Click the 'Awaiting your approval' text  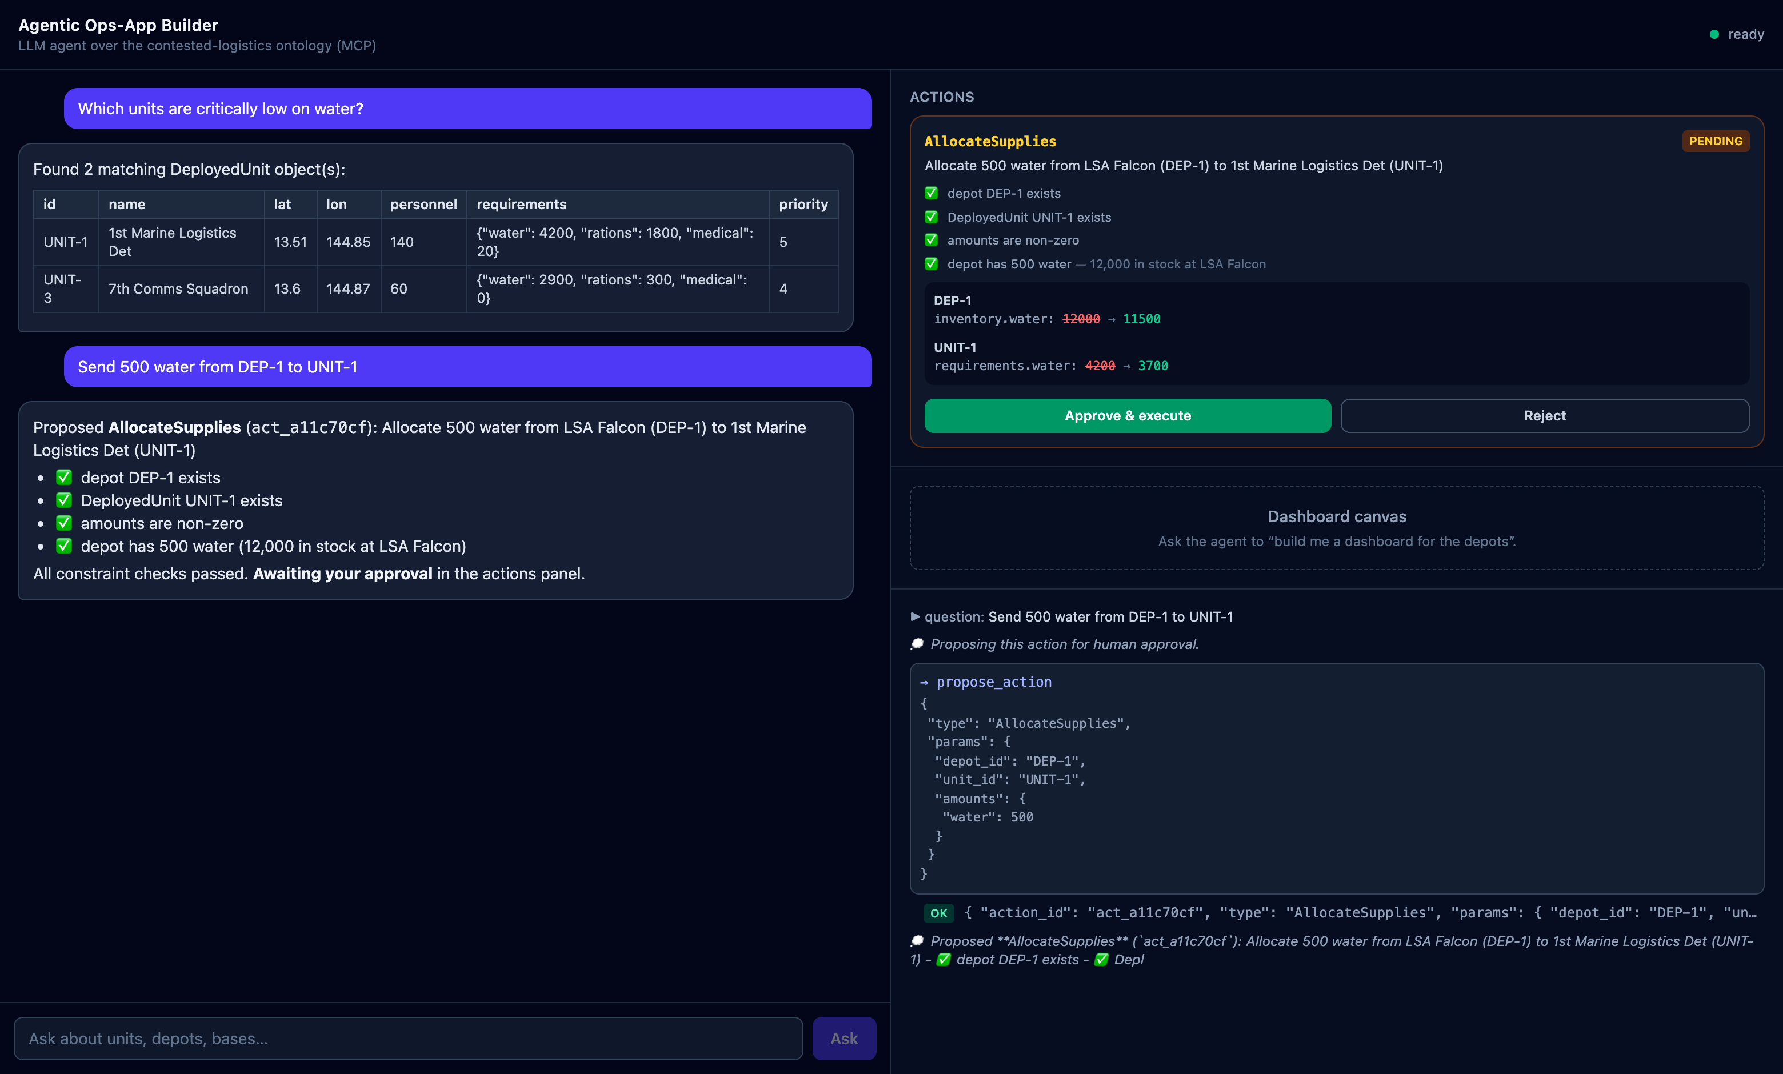click(x=342, y=574)
